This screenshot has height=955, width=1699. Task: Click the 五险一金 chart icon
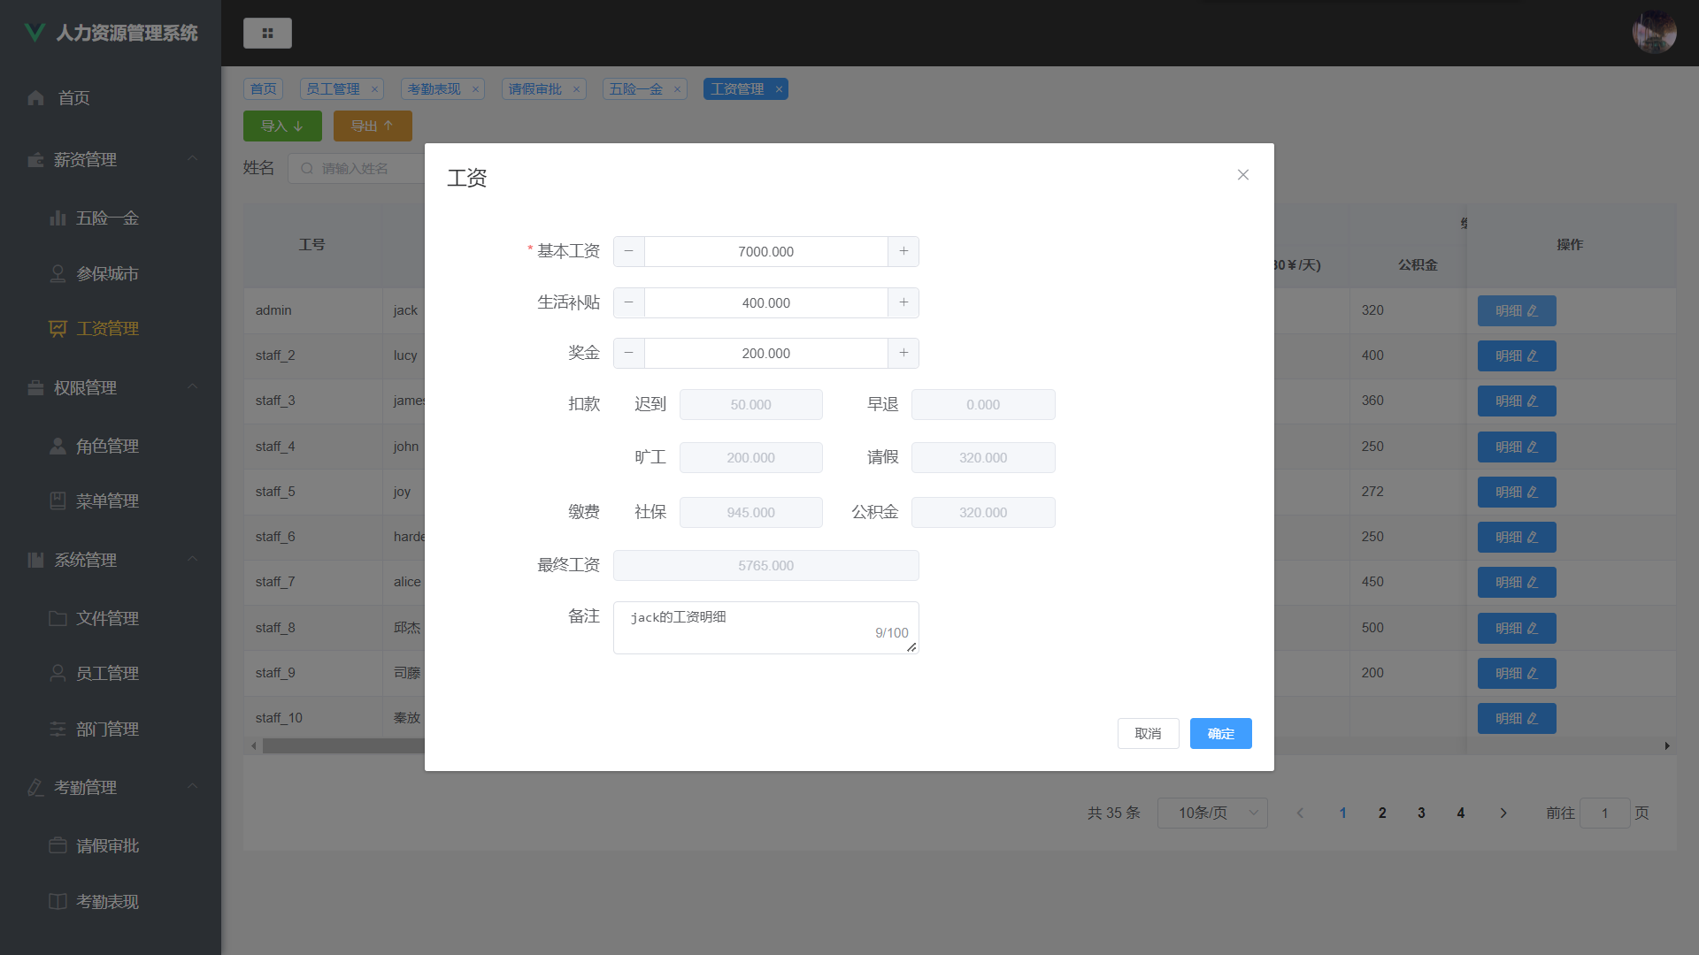[58, 218]
